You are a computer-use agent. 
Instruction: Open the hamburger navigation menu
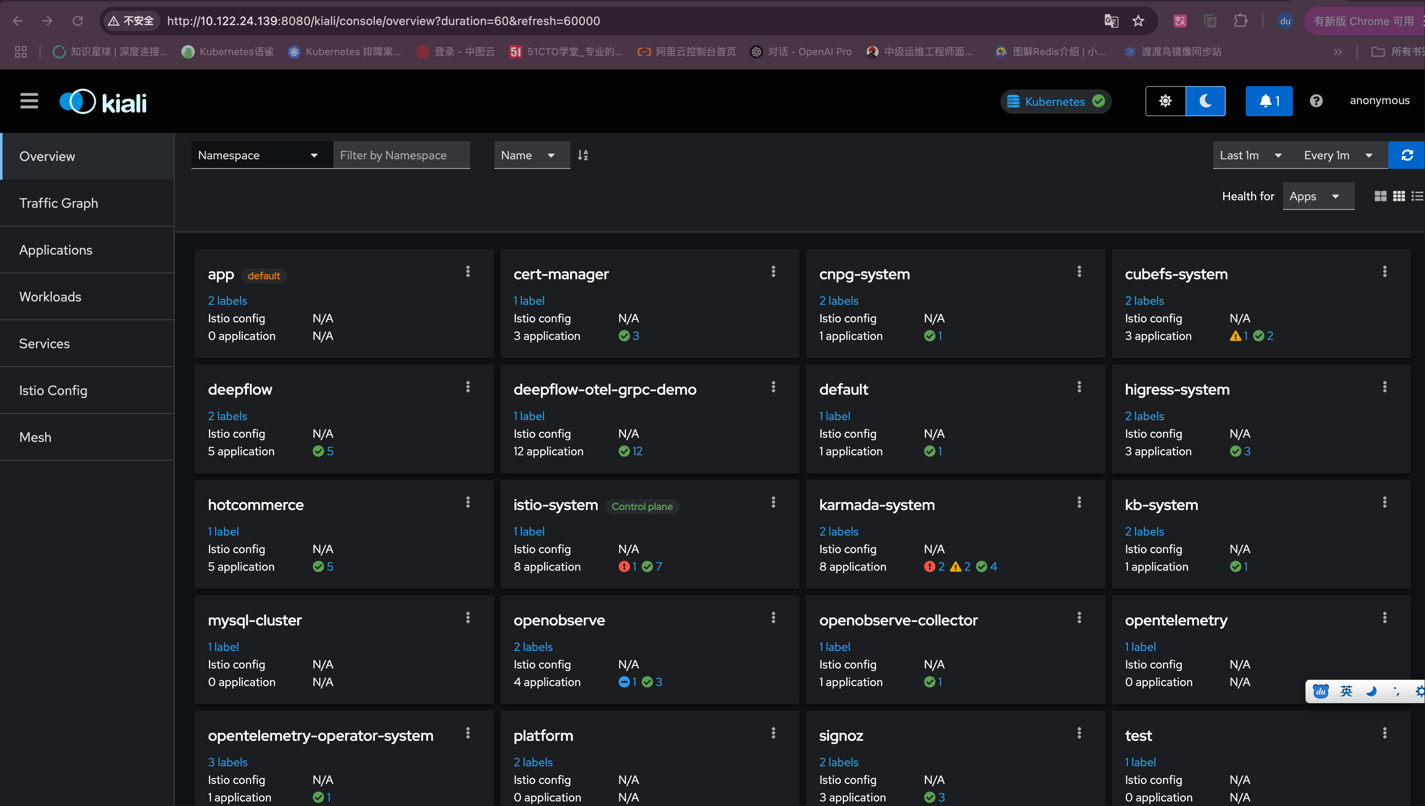(x=29, y=101)
